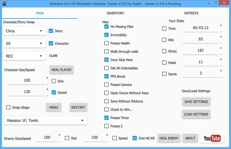Viewport: 231px width, 149px height.
Task: Enable Freeze Camera checkbox
Action: (x=106, y=84)
